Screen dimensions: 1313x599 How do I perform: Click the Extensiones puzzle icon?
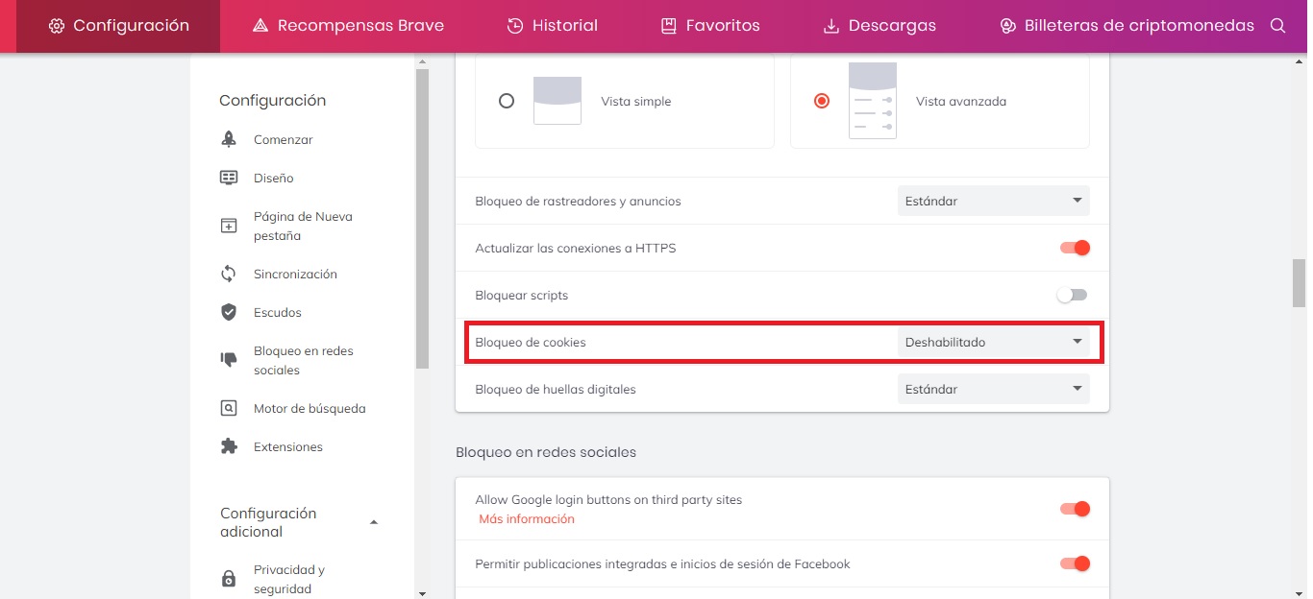(229, 446)
